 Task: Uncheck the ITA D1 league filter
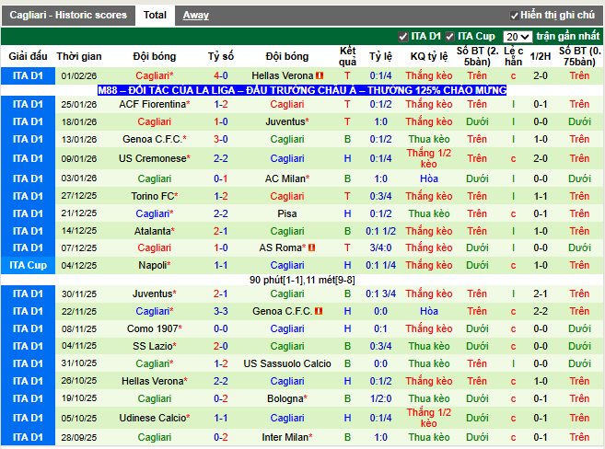tap(402, 37)
